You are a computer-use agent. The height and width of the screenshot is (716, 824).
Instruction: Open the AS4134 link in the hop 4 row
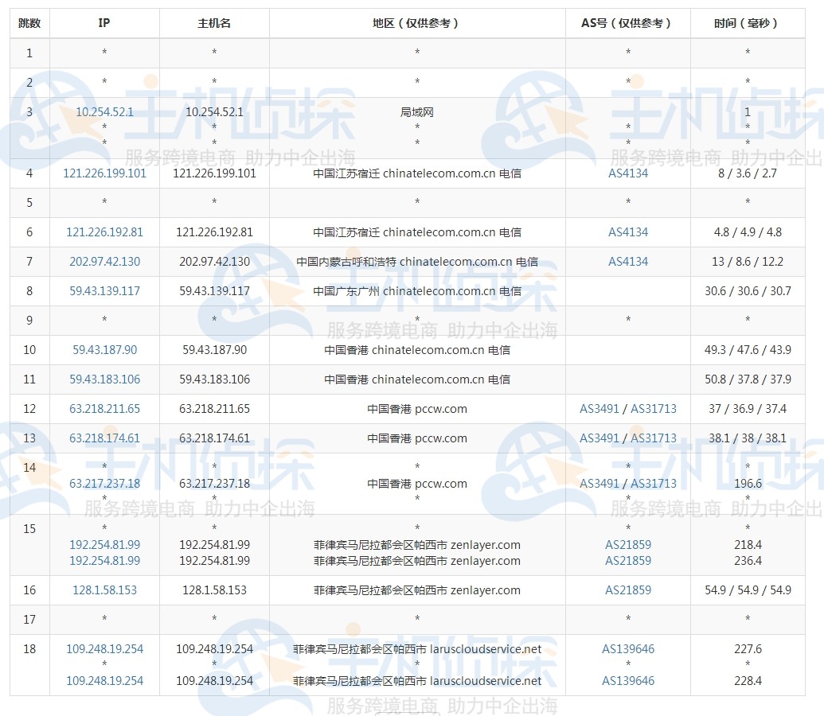pyautogui.click(x=628, y=173)
